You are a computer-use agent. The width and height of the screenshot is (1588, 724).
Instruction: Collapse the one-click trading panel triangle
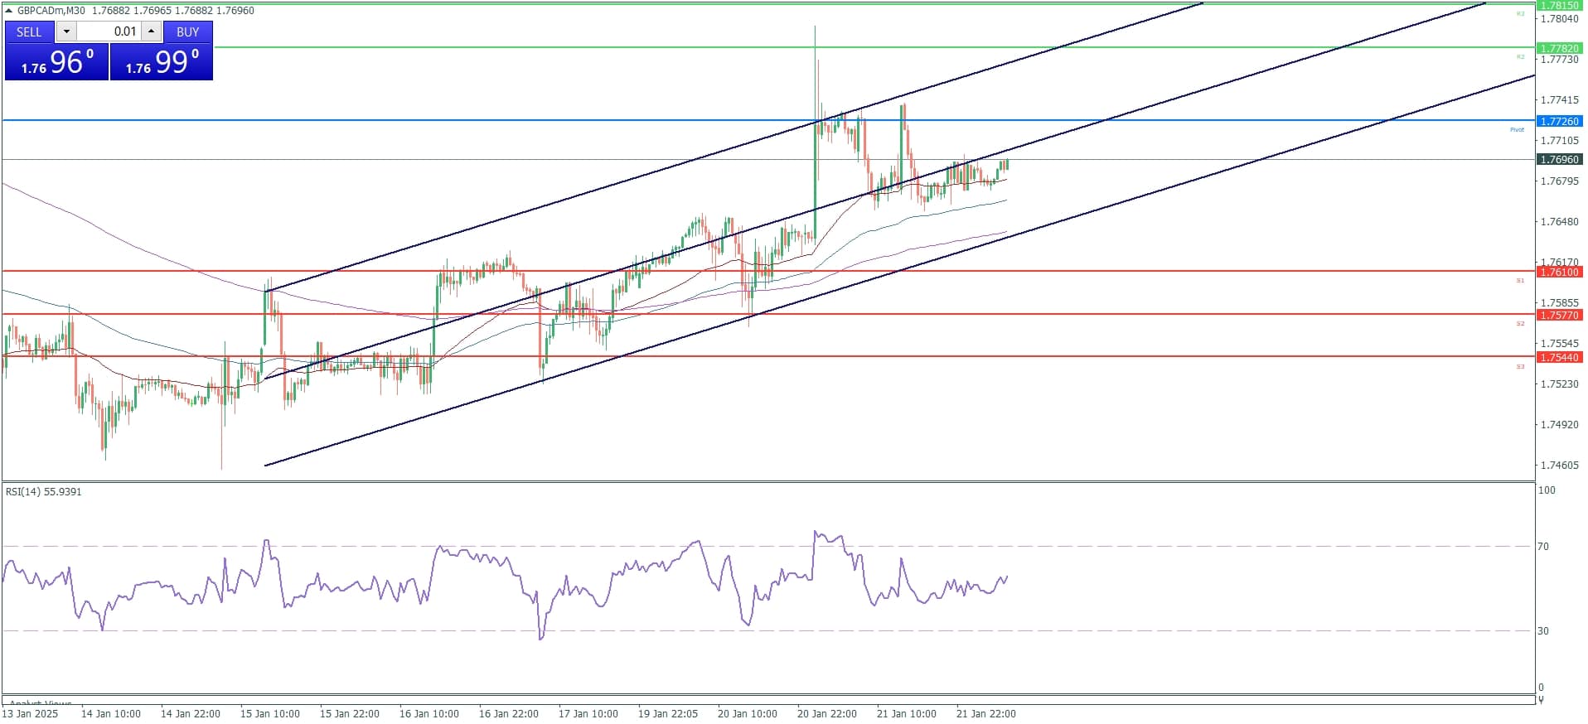9,11
